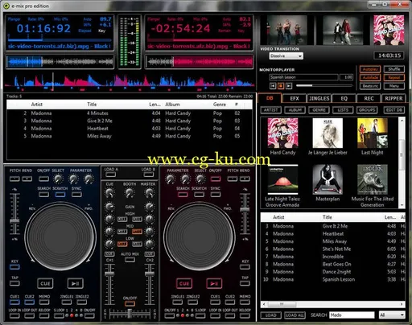The height and width of the screenshot is (325, 412).
Task: Open the EQ tab
Action: click(344, 98)
